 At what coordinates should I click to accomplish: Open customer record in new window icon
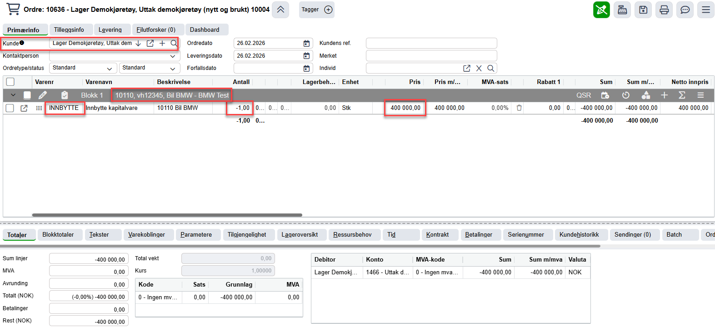[x=150, y=43]
